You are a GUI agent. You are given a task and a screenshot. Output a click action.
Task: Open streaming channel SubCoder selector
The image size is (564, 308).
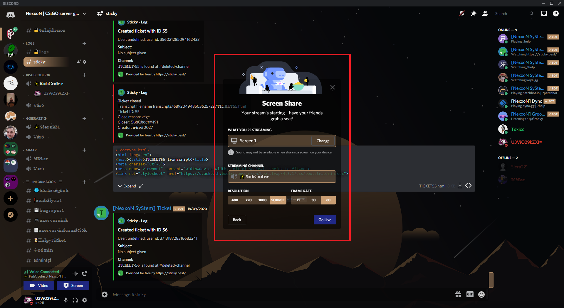click(282, 177)
